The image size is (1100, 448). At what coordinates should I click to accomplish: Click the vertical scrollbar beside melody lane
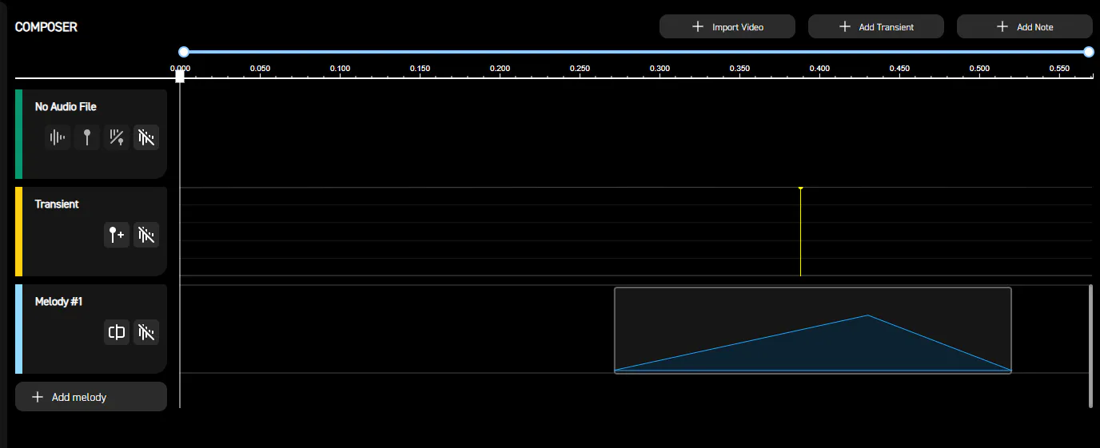[x=1090, y=346]
